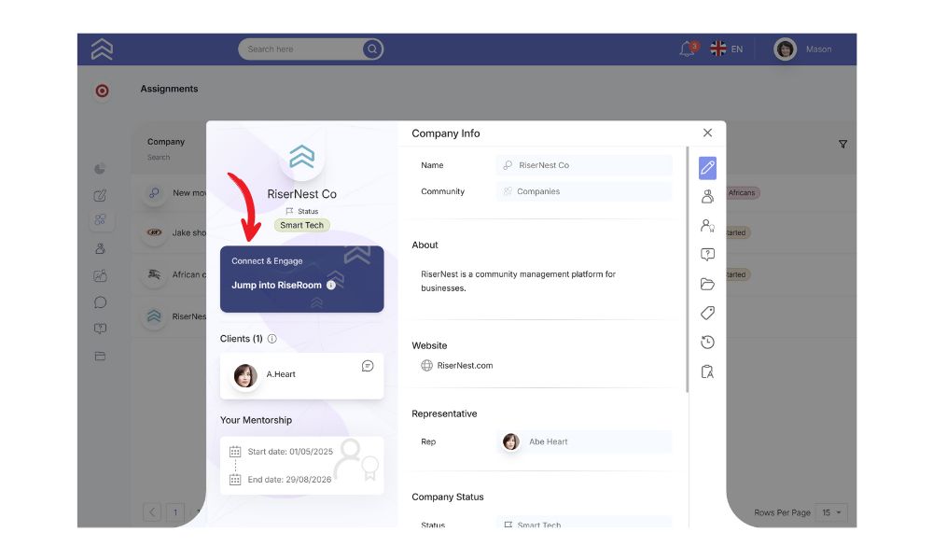Open the person sidebar icon

(100, 248)
